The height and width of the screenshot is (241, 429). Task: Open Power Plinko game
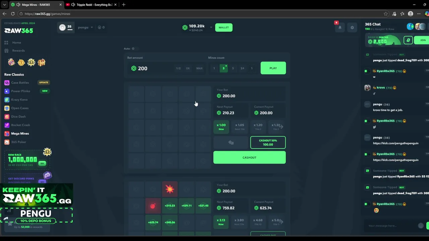pyautogui.click(x=20, y=91)
